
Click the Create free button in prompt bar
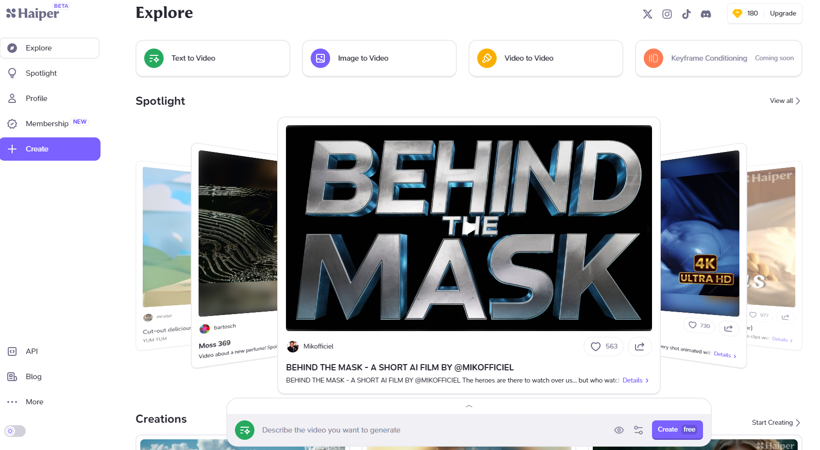(677, 430)
